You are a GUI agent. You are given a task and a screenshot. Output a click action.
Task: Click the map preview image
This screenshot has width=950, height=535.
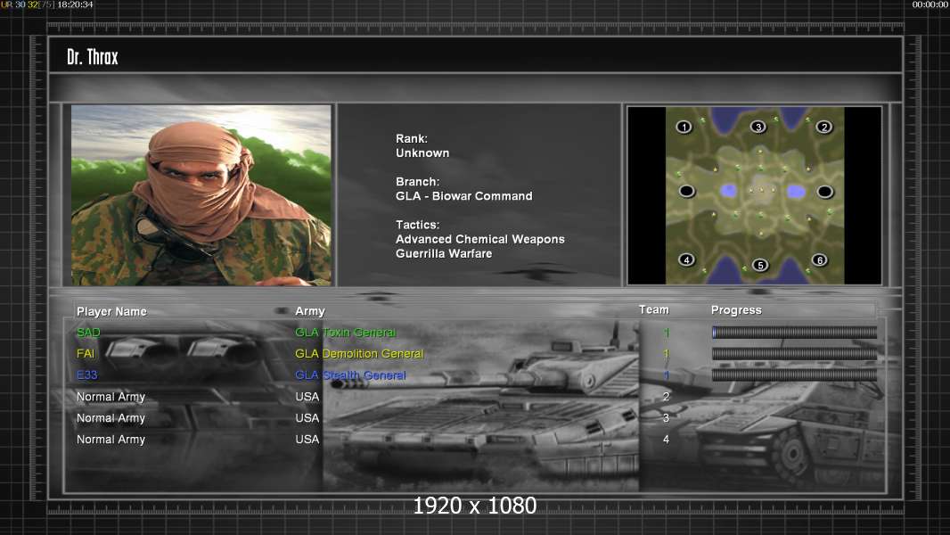(x=754, y=195)
